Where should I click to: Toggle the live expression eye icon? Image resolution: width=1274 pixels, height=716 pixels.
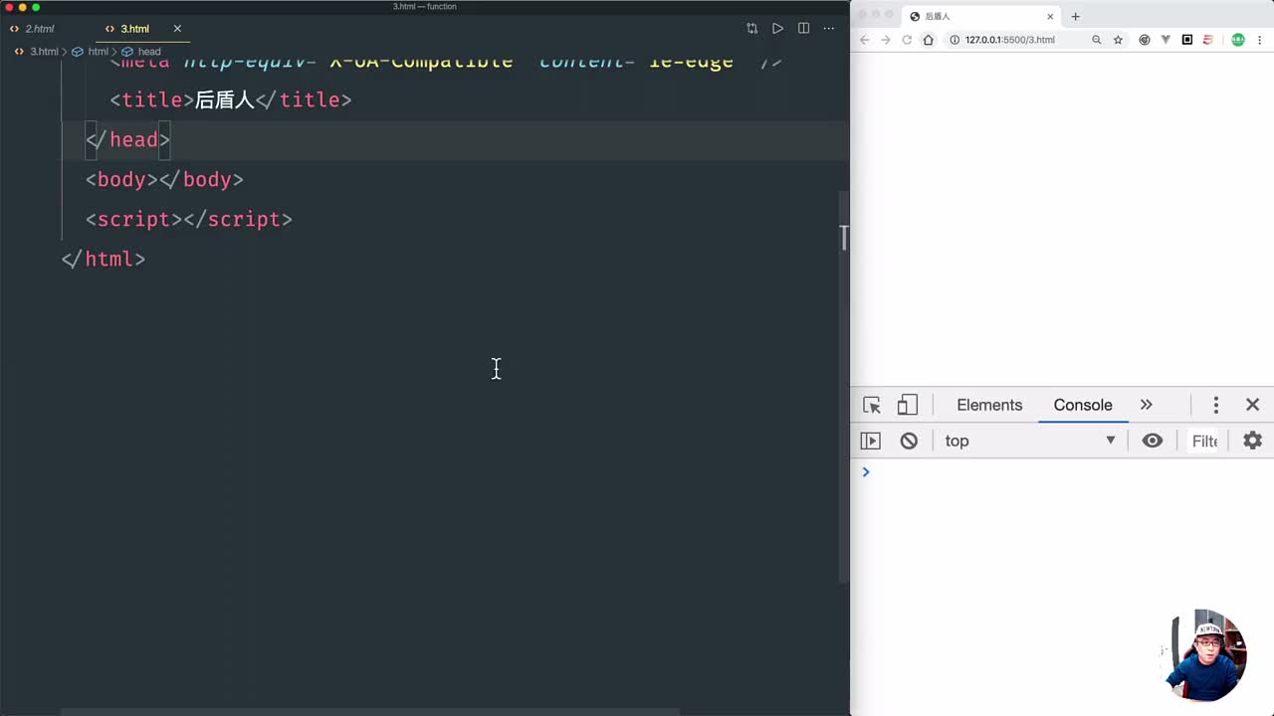pyautogui.click(x=1153, y=441)
